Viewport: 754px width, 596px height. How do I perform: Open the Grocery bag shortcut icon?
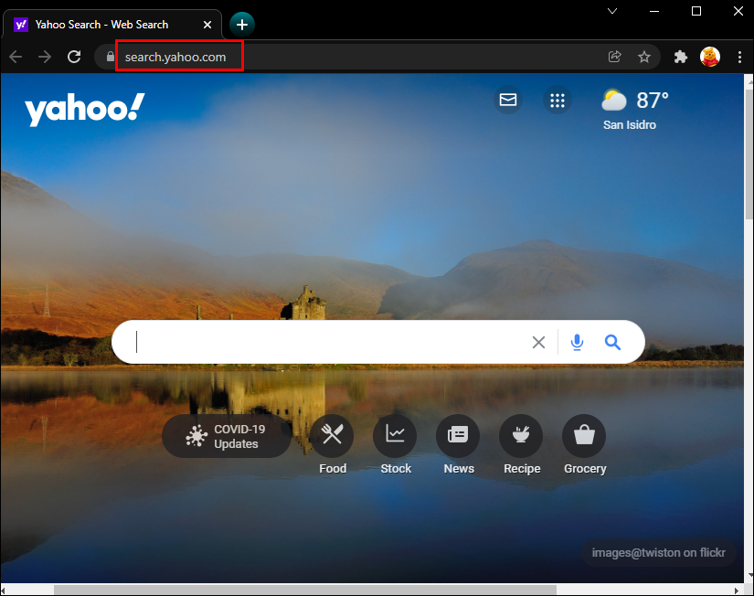coord(584,436)
